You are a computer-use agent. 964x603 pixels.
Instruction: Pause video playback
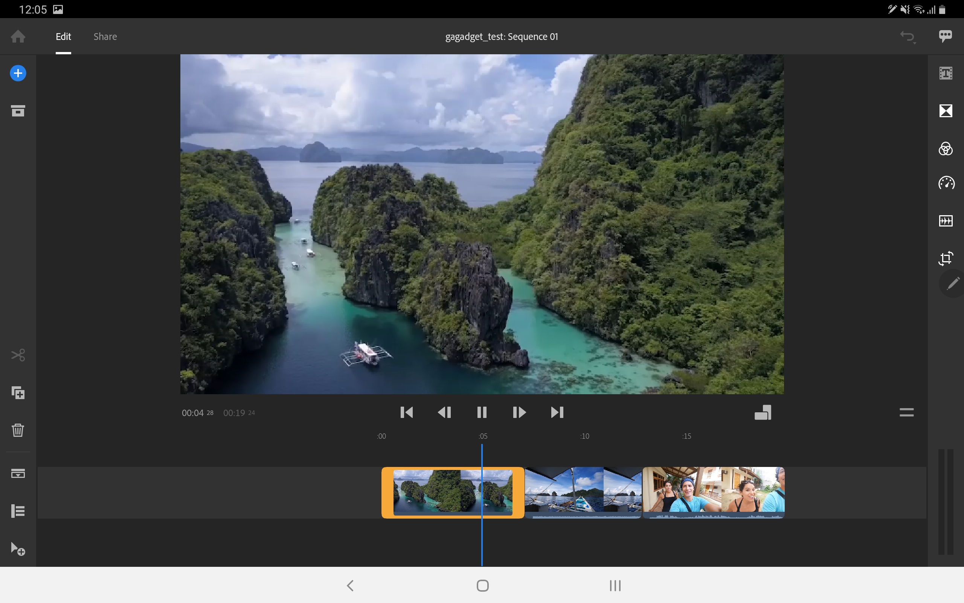click(x=482, y=412)
